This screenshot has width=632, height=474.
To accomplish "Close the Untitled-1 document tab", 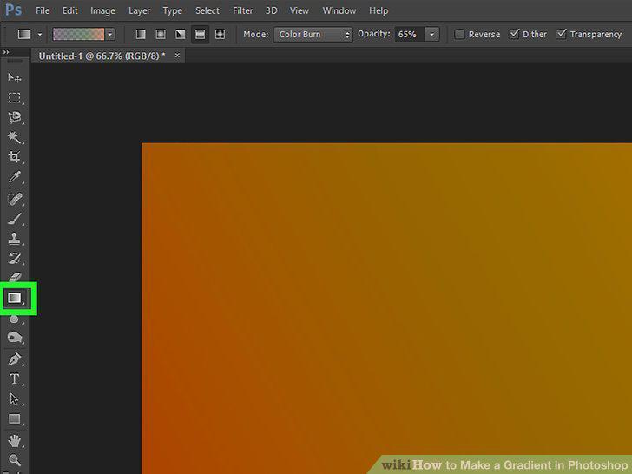I will pos(177,56).
